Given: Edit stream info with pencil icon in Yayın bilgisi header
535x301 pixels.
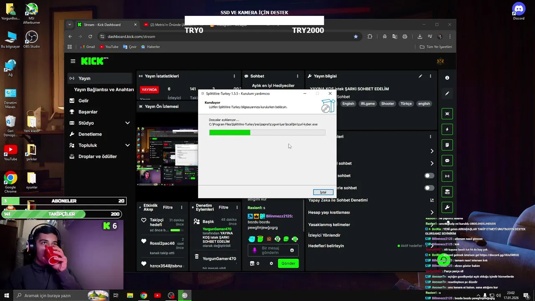Looking at the screenshot, I should (420, 76).
